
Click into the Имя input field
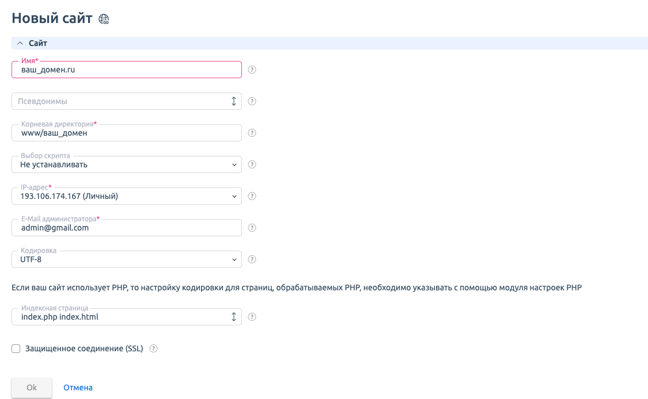[x=126, y=70]
